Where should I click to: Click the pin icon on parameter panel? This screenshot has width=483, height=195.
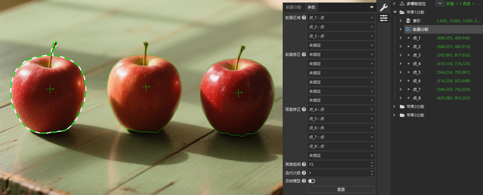(371, 7)
